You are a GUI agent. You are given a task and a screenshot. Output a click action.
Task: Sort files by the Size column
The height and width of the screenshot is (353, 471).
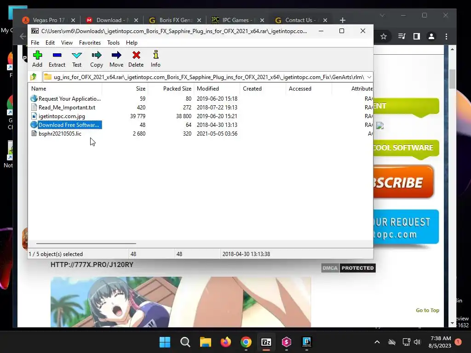pyautogui.click(x=125, y=89)
